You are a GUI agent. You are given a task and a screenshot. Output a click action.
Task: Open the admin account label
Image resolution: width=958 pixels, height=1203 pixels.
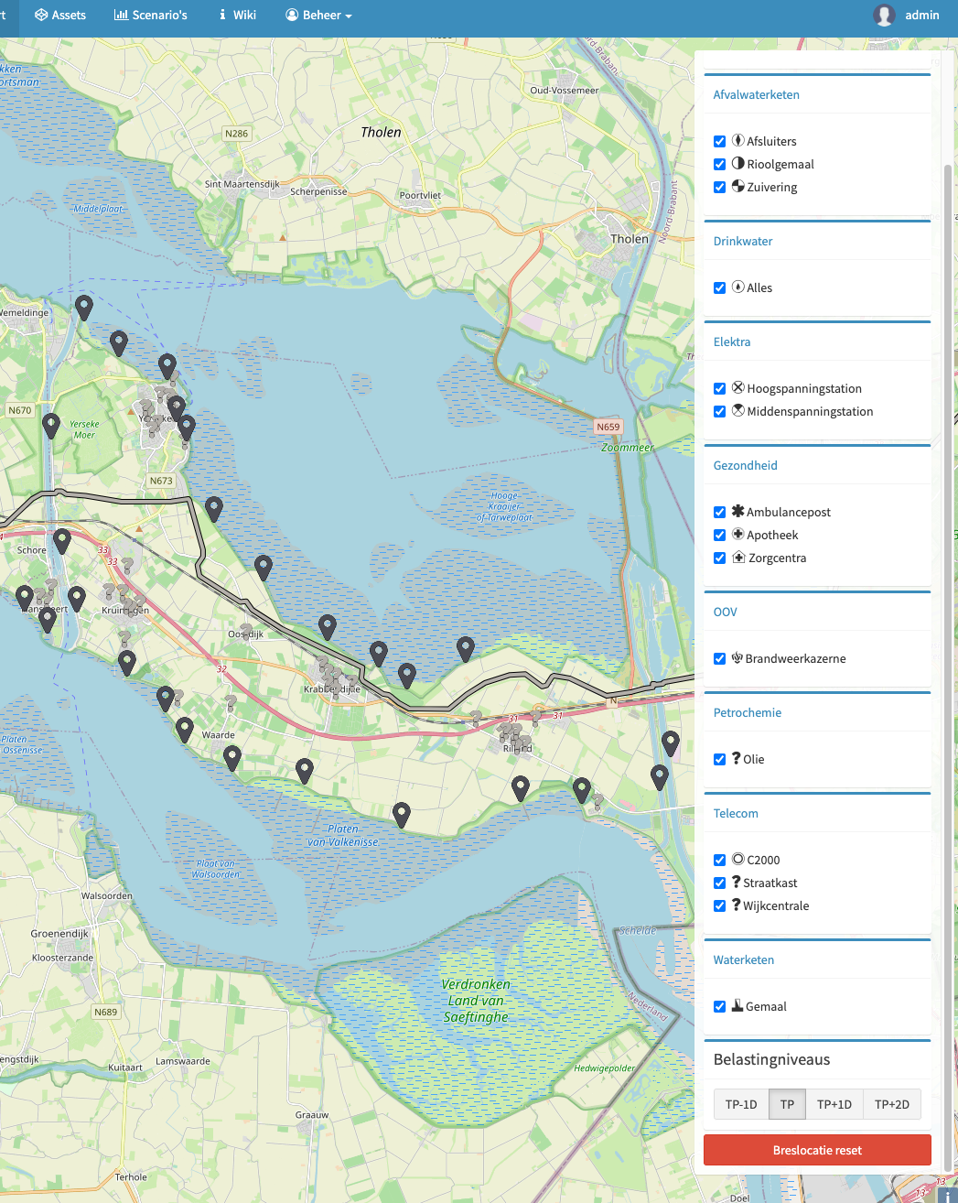click(x=922, y=15)
